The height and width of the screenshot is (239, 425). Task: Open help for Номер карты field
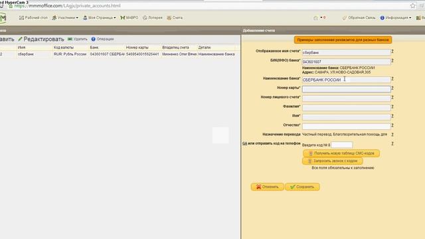392,88
